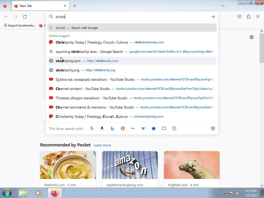Screen dimensions: 264x198
Task: Open the network tray icon
Action: [x=225, y=193]
